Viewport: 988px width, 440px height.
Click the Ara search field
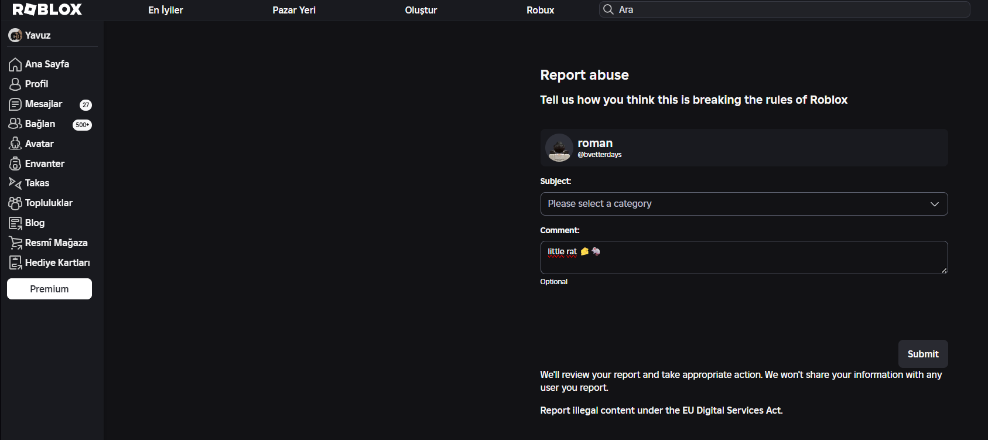(x=785, y=9)
